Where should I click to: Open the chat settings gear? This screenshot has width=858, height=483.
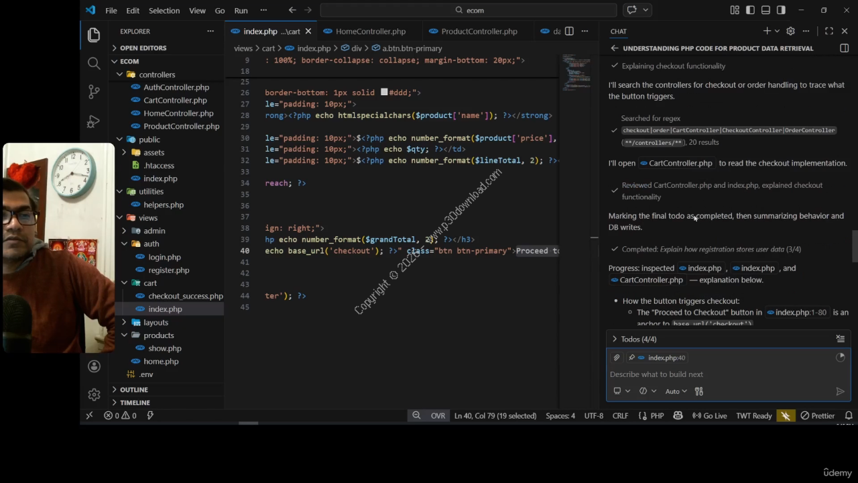[x=790, y=31]
